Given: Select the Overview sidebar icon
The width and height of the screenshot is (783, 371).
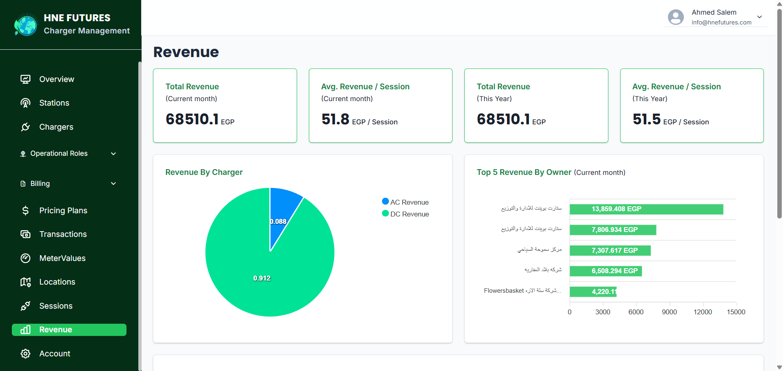Looking at the screenshot, I should [x=25, y=79].
